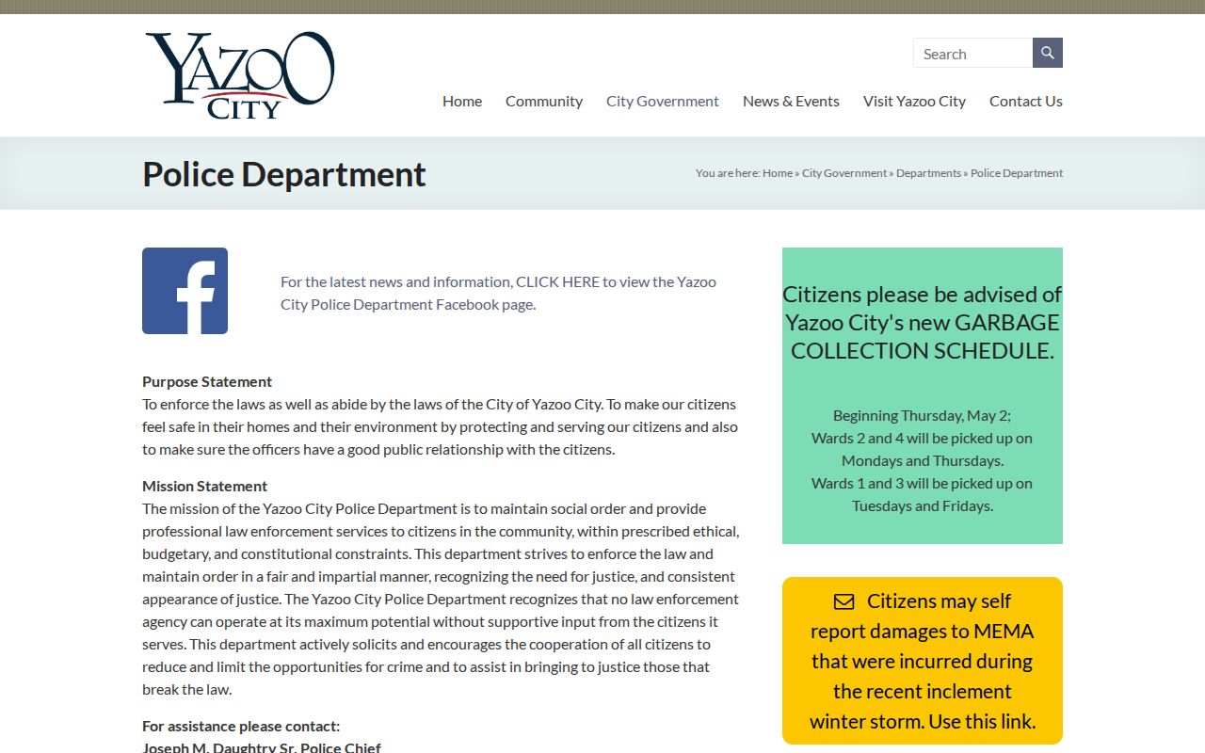Click the MEMA self report damages link
Screen dimensions: 1205x753
coord(923,661)
